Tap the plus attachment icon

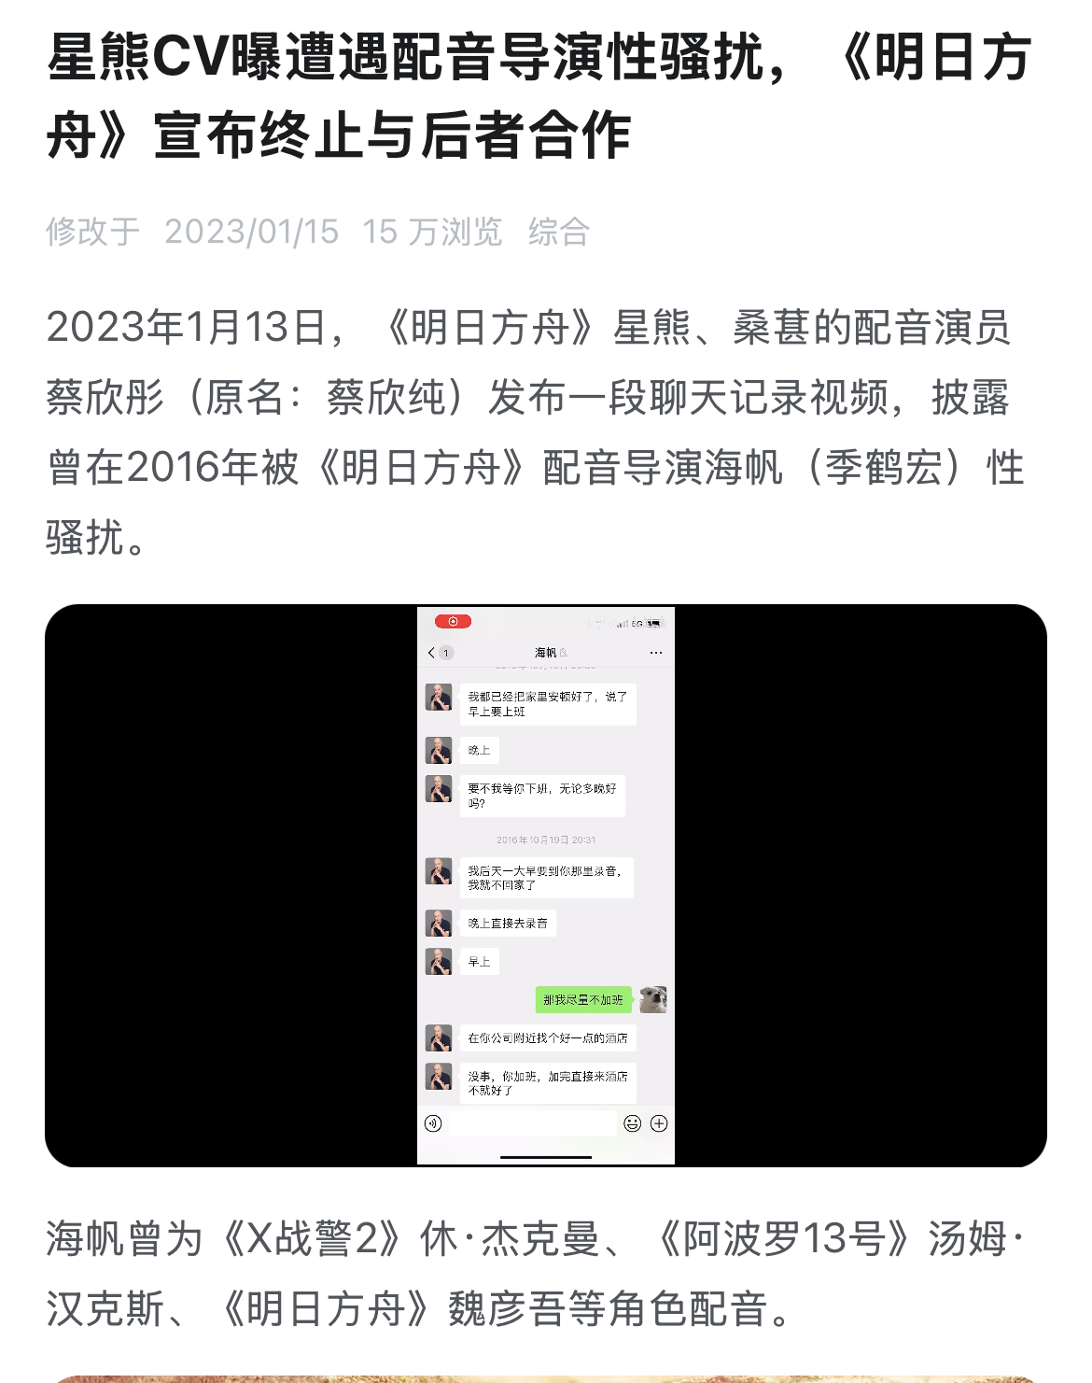click(659, 1123)
